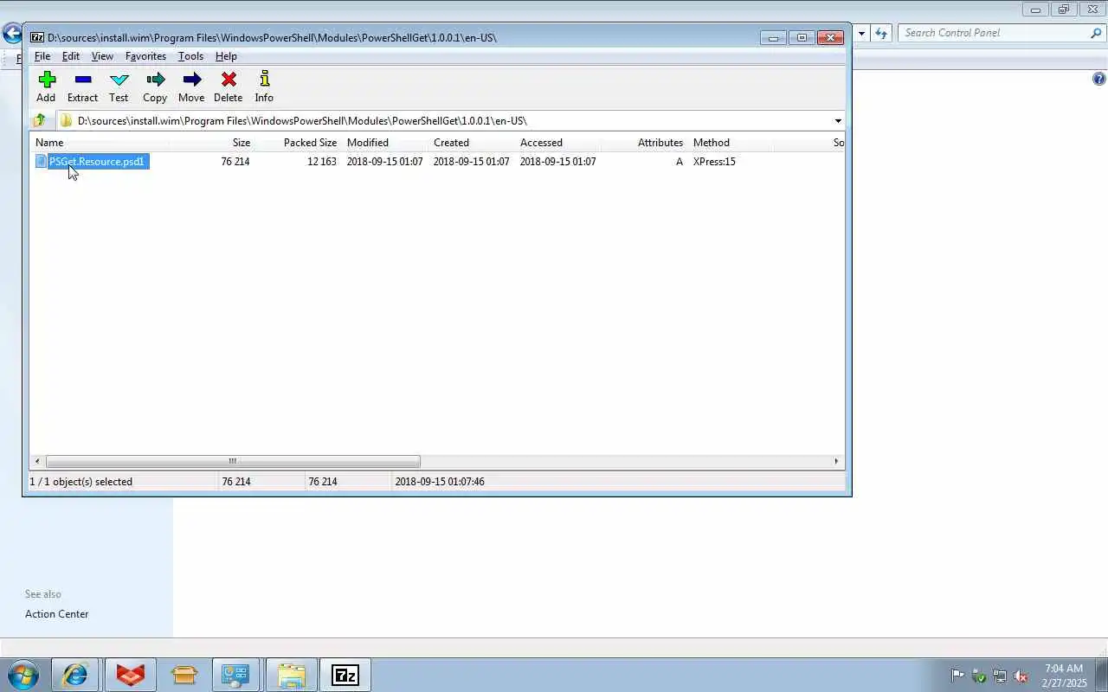Open Control Panel address history dropdown arrow

pos(861,34)
